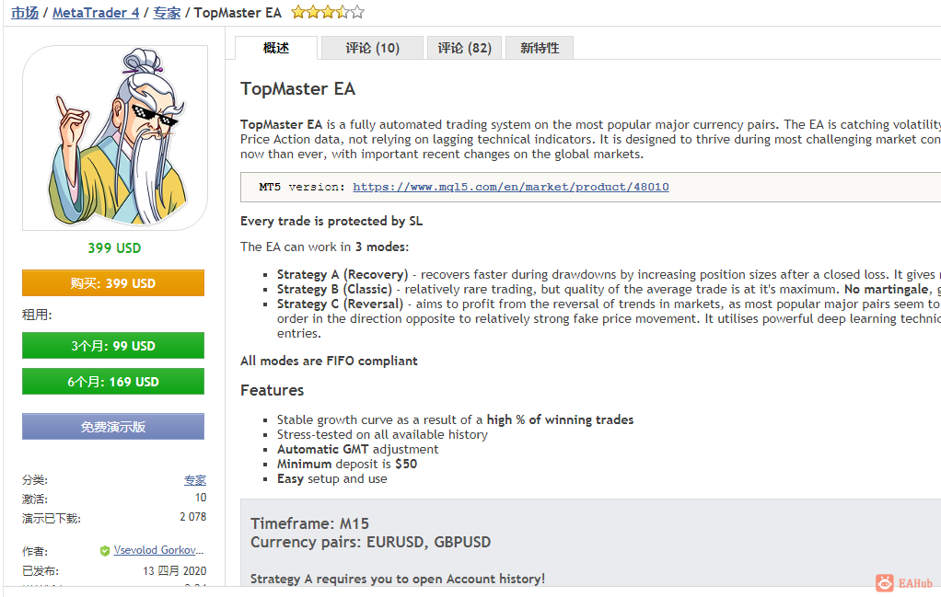Open the 专家 breadcrumb link

pos(167,13)
